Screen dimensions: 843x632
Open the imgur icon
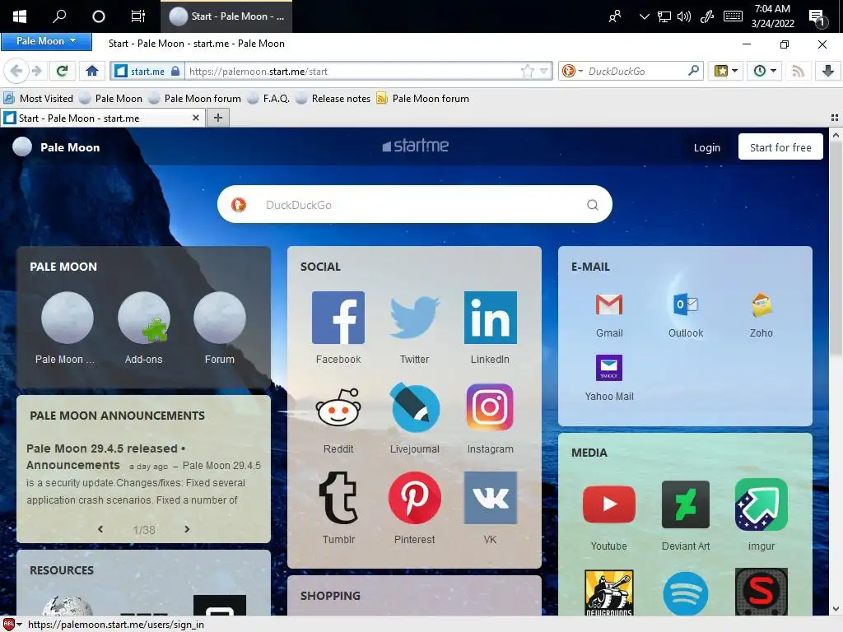point(761,504)
